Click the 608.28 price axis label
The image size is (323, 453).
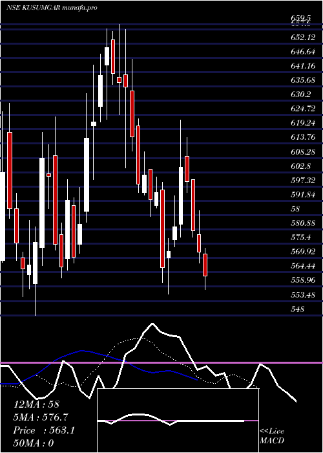click(304, 151)
